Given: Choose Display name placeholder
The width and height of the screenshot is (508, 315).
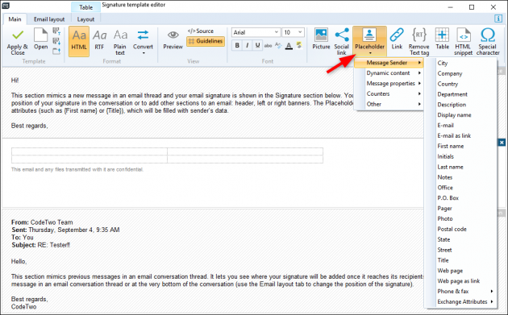Looking at the screenshot, I should pos(460,115).
